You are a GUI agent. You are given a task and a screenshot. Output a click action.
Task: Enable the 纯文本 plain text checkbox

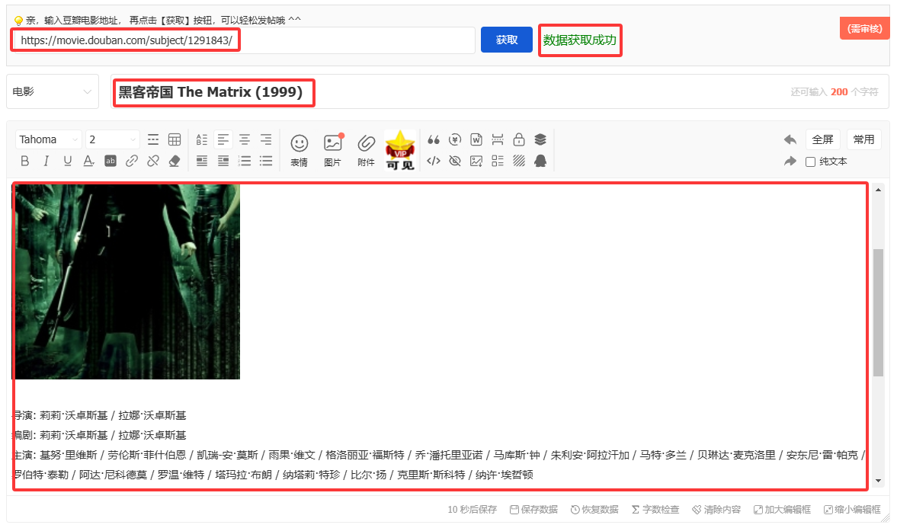[811, 162]
